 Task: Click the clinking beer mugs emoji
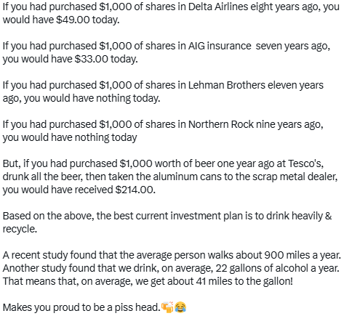click(167, 307)
